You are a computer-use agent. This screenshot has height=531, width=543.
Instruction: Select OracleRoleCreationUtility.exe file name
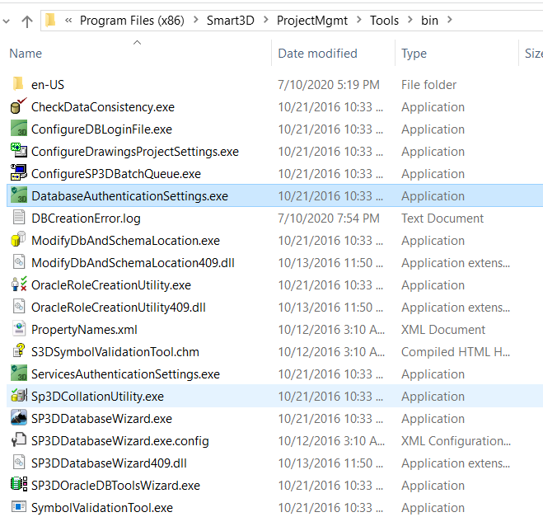111,285
